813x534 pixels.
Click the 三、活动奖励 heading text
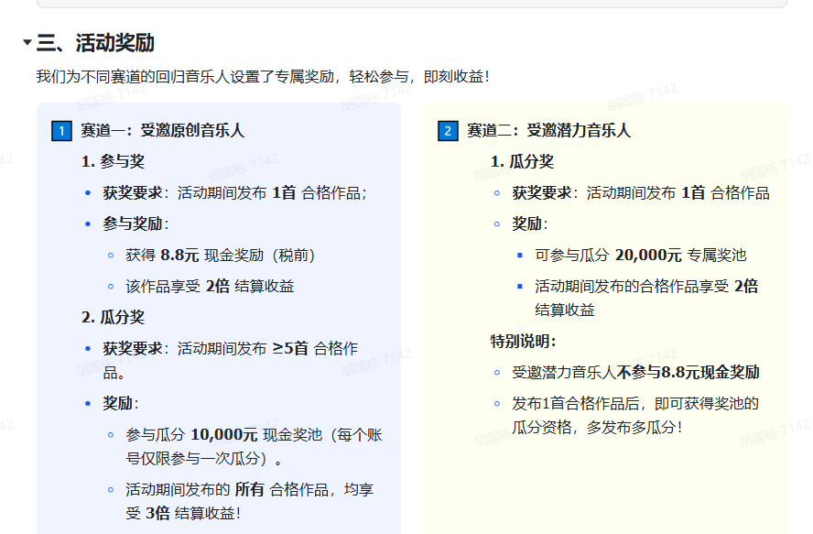95,43
